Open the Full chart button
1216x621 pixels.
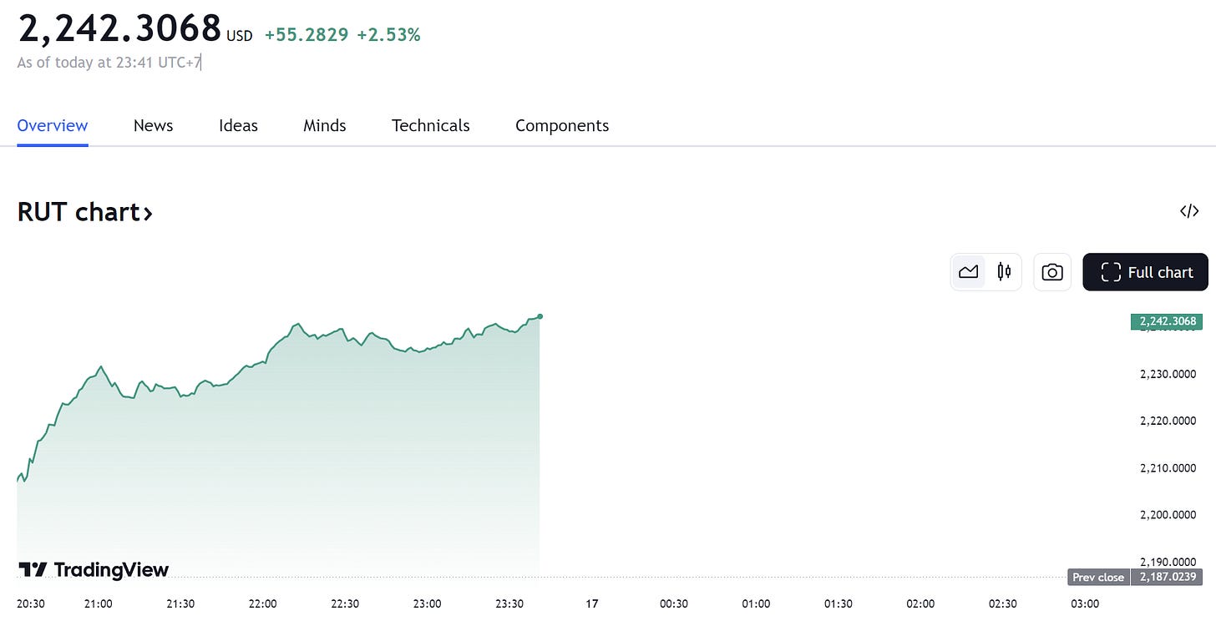[1145, 272]
